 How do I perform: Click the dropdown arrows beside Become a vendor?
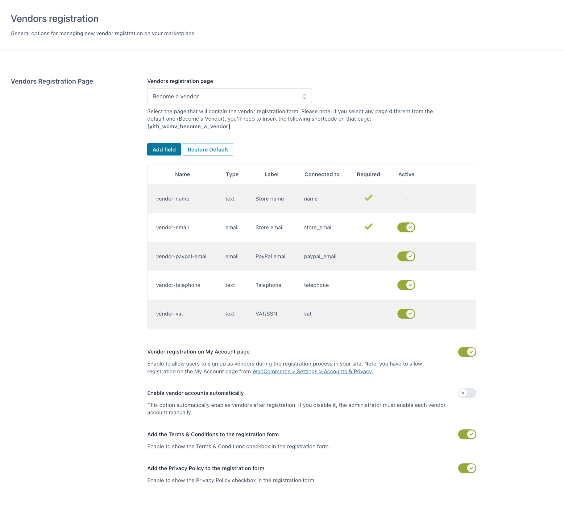point(304,97)
